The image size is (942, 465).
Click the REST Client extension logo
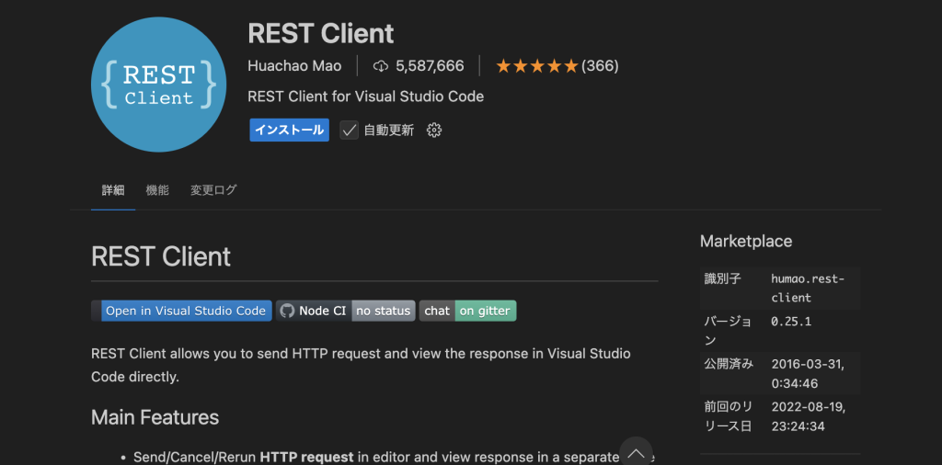pos(158,85)
